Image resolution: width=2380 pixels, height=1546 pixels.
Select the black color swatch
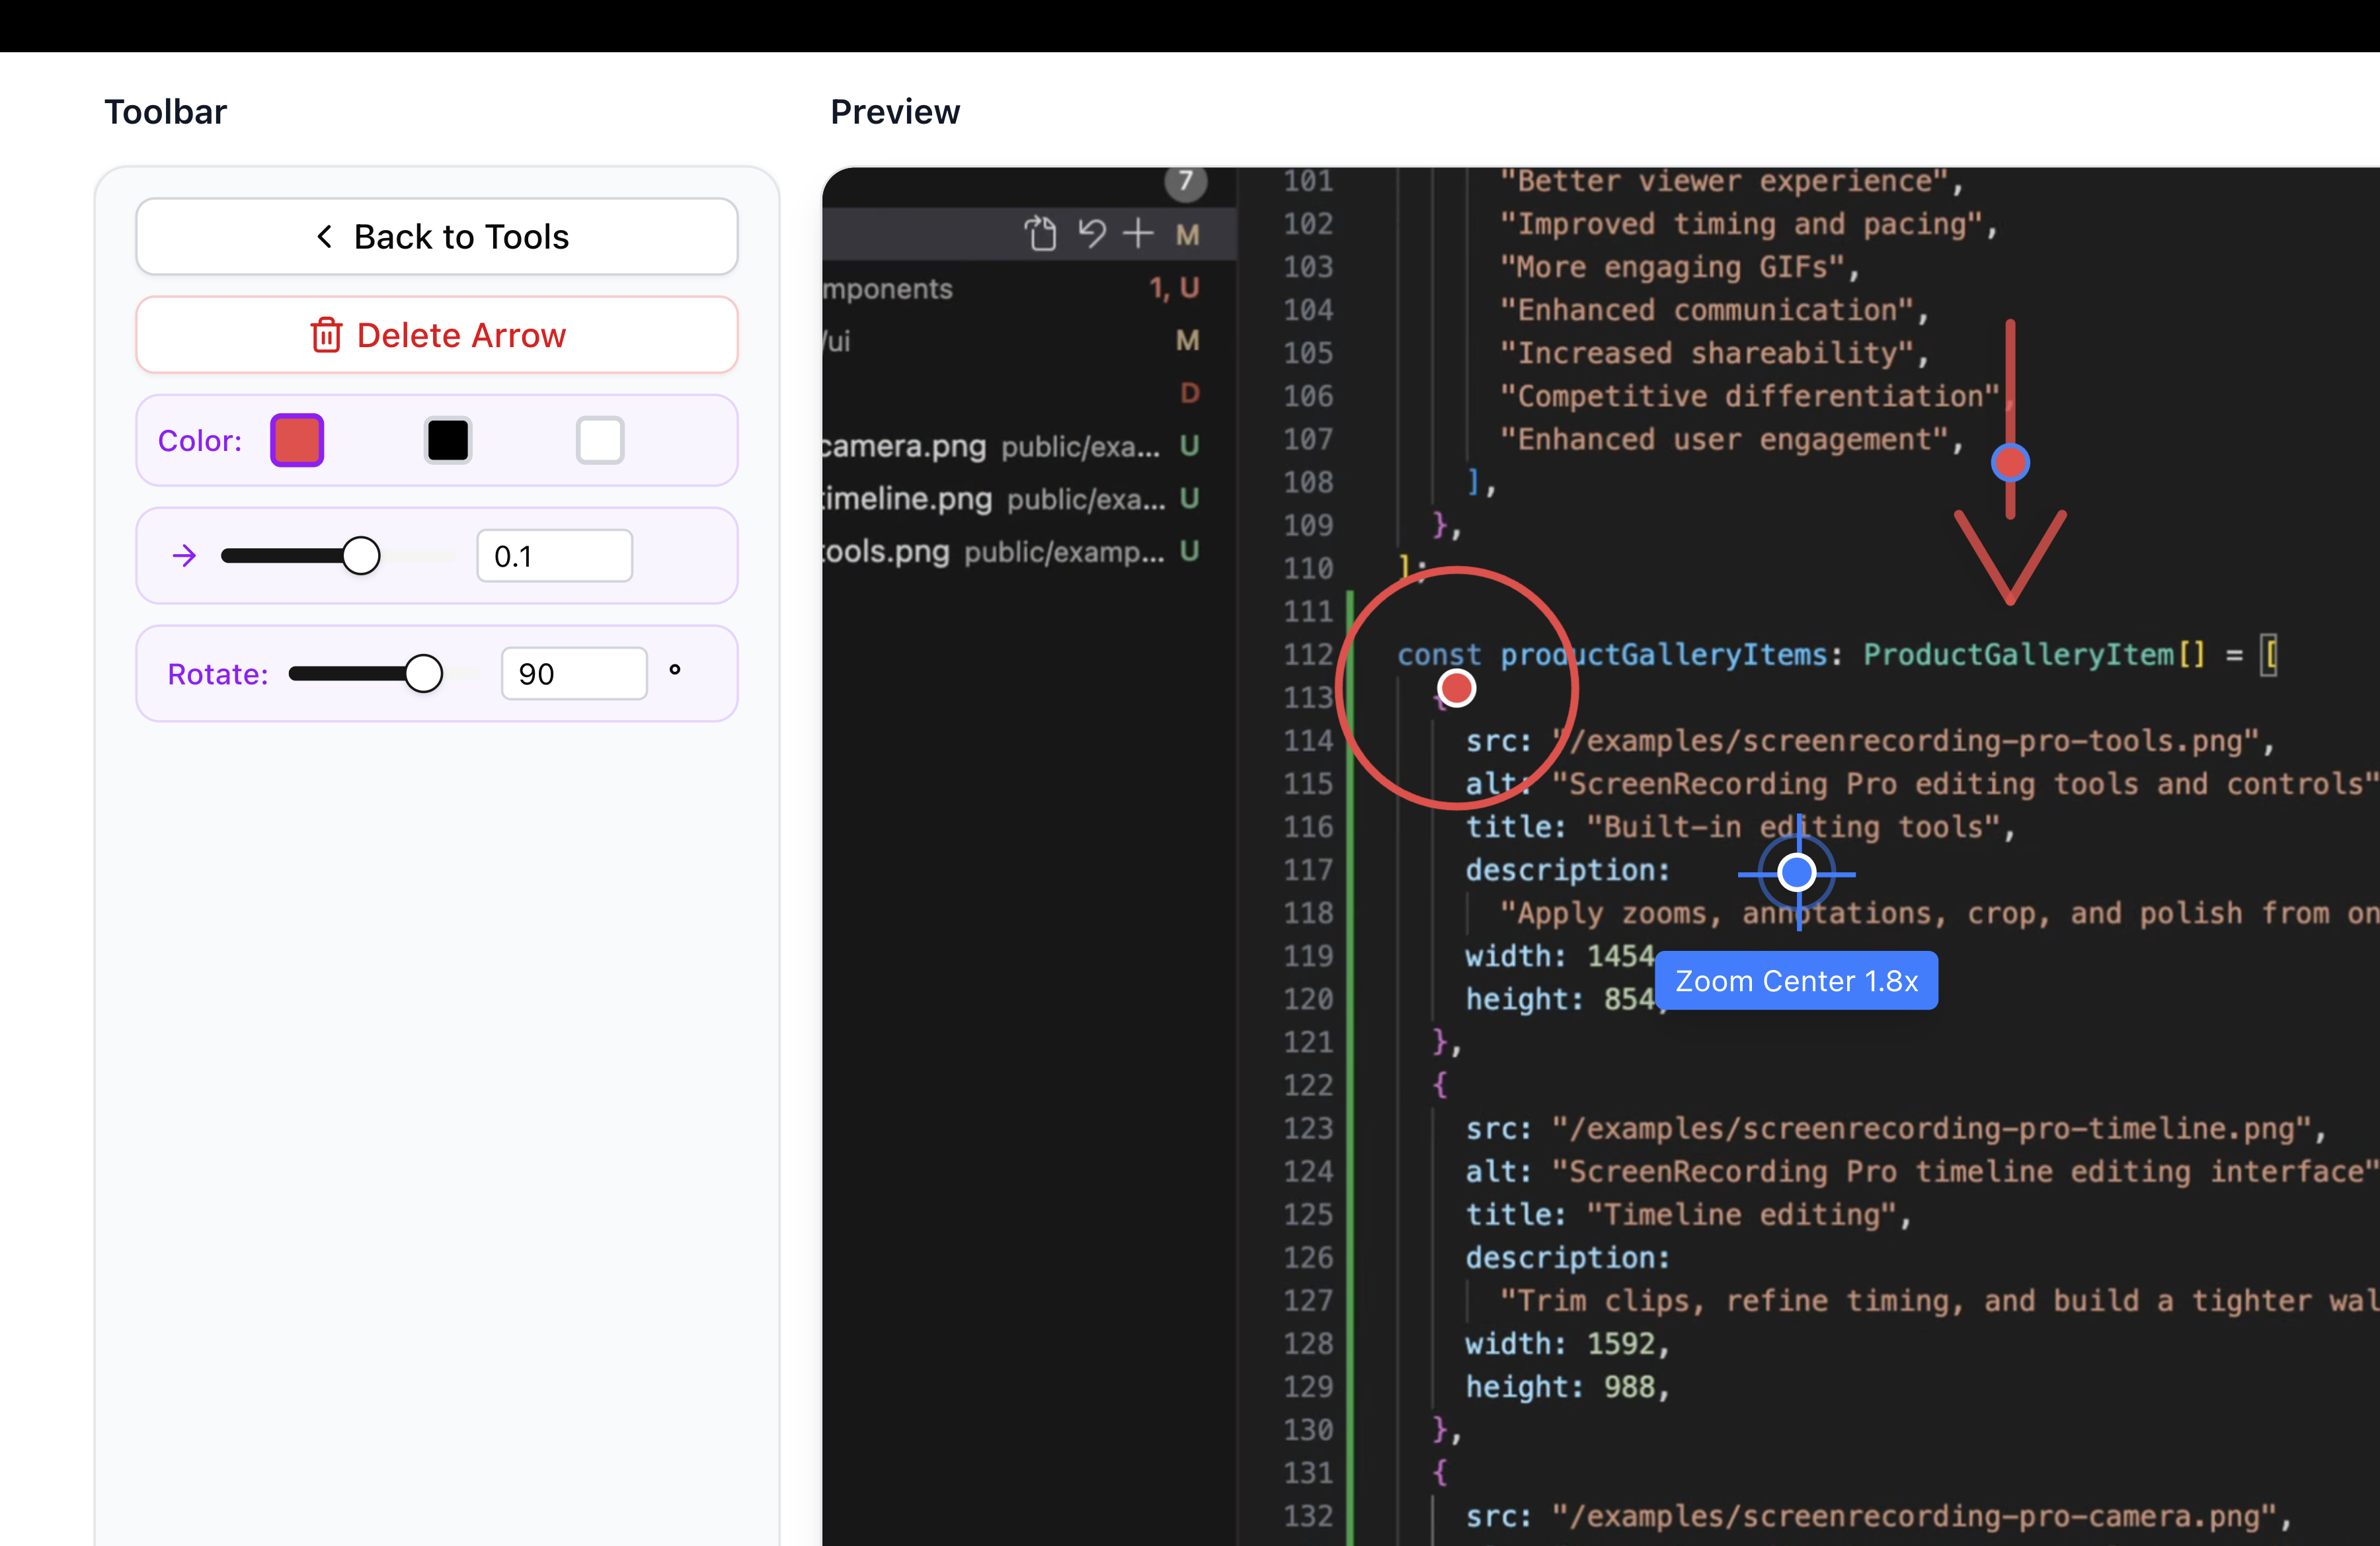448,440
